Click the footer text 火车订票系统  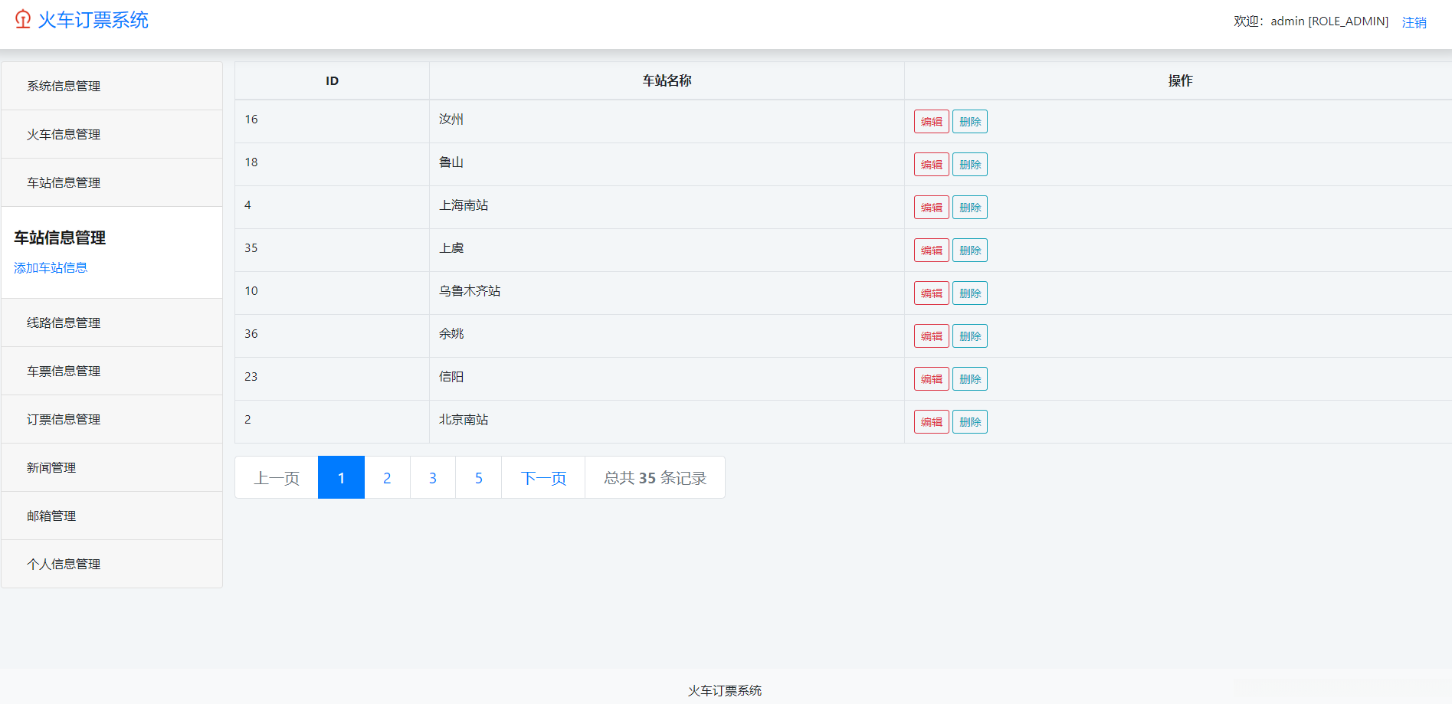tap(725, 691)
